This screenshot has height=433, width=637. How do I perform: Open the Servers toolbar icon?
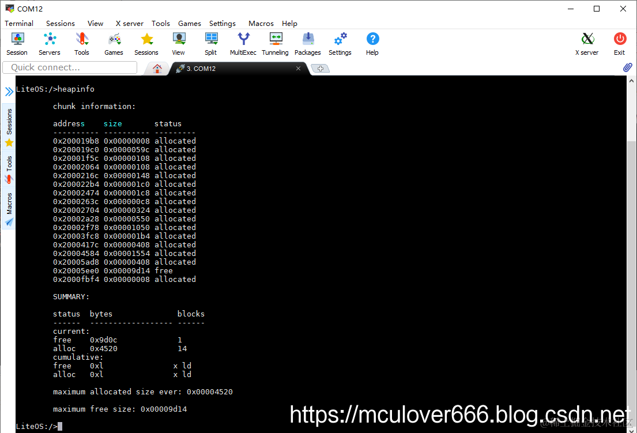point(50,44)
